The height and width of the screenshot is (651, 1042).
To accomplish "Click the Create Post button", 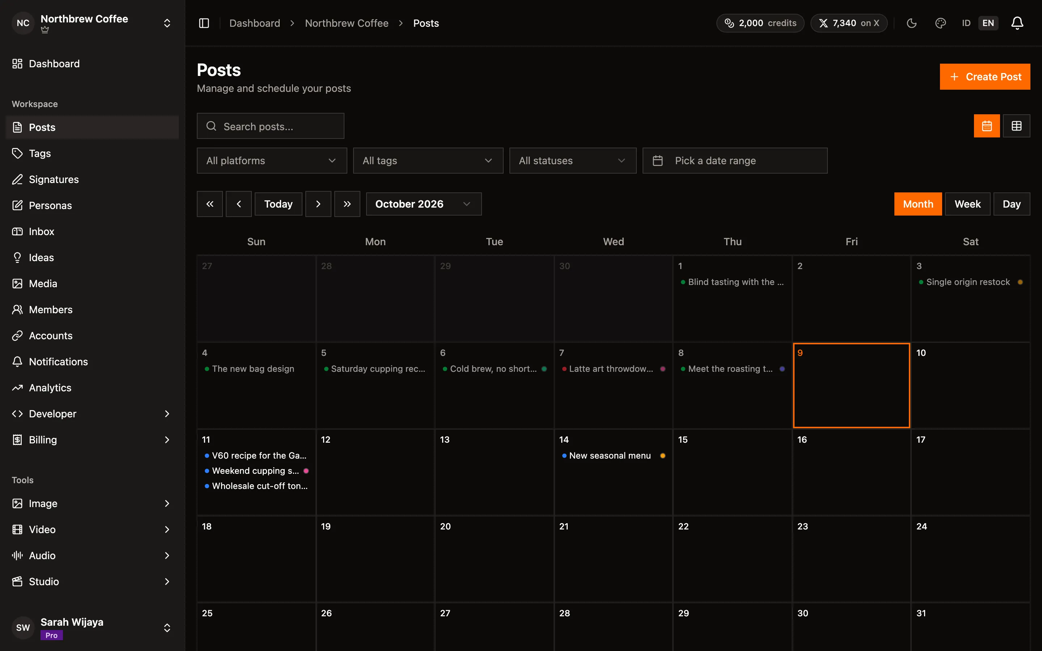I will [x=985, y=77].
